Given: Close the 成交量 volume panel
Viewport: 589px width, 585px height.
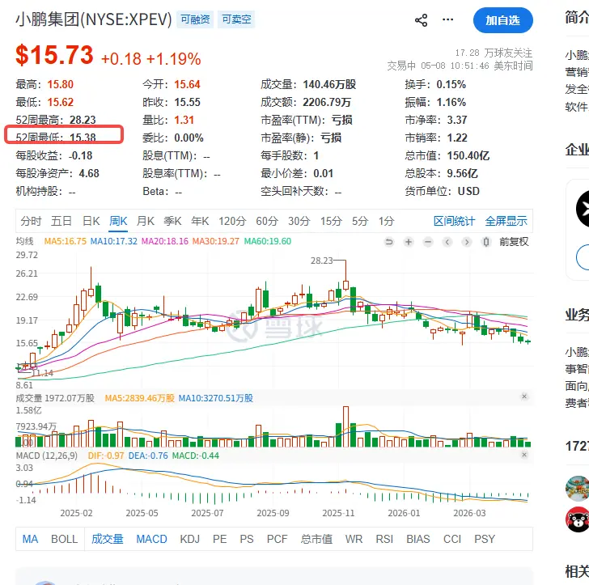Looking at the screenshot, I should coord(524,396).
